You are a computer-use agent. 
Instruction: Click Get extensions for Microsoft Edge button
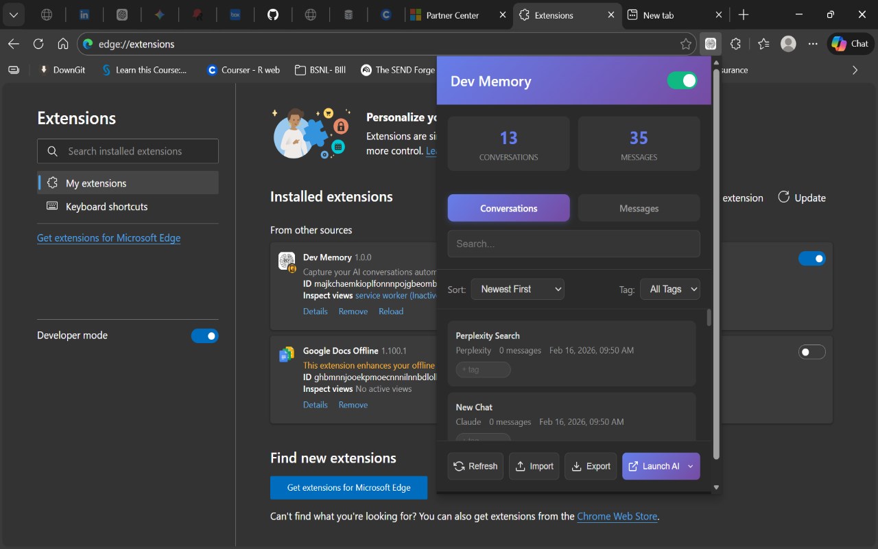click(x=348, y=487)
